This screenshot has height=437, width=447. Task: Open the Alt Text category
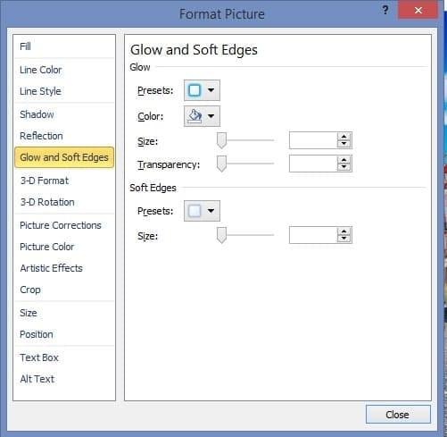click(x=37, y=379)
